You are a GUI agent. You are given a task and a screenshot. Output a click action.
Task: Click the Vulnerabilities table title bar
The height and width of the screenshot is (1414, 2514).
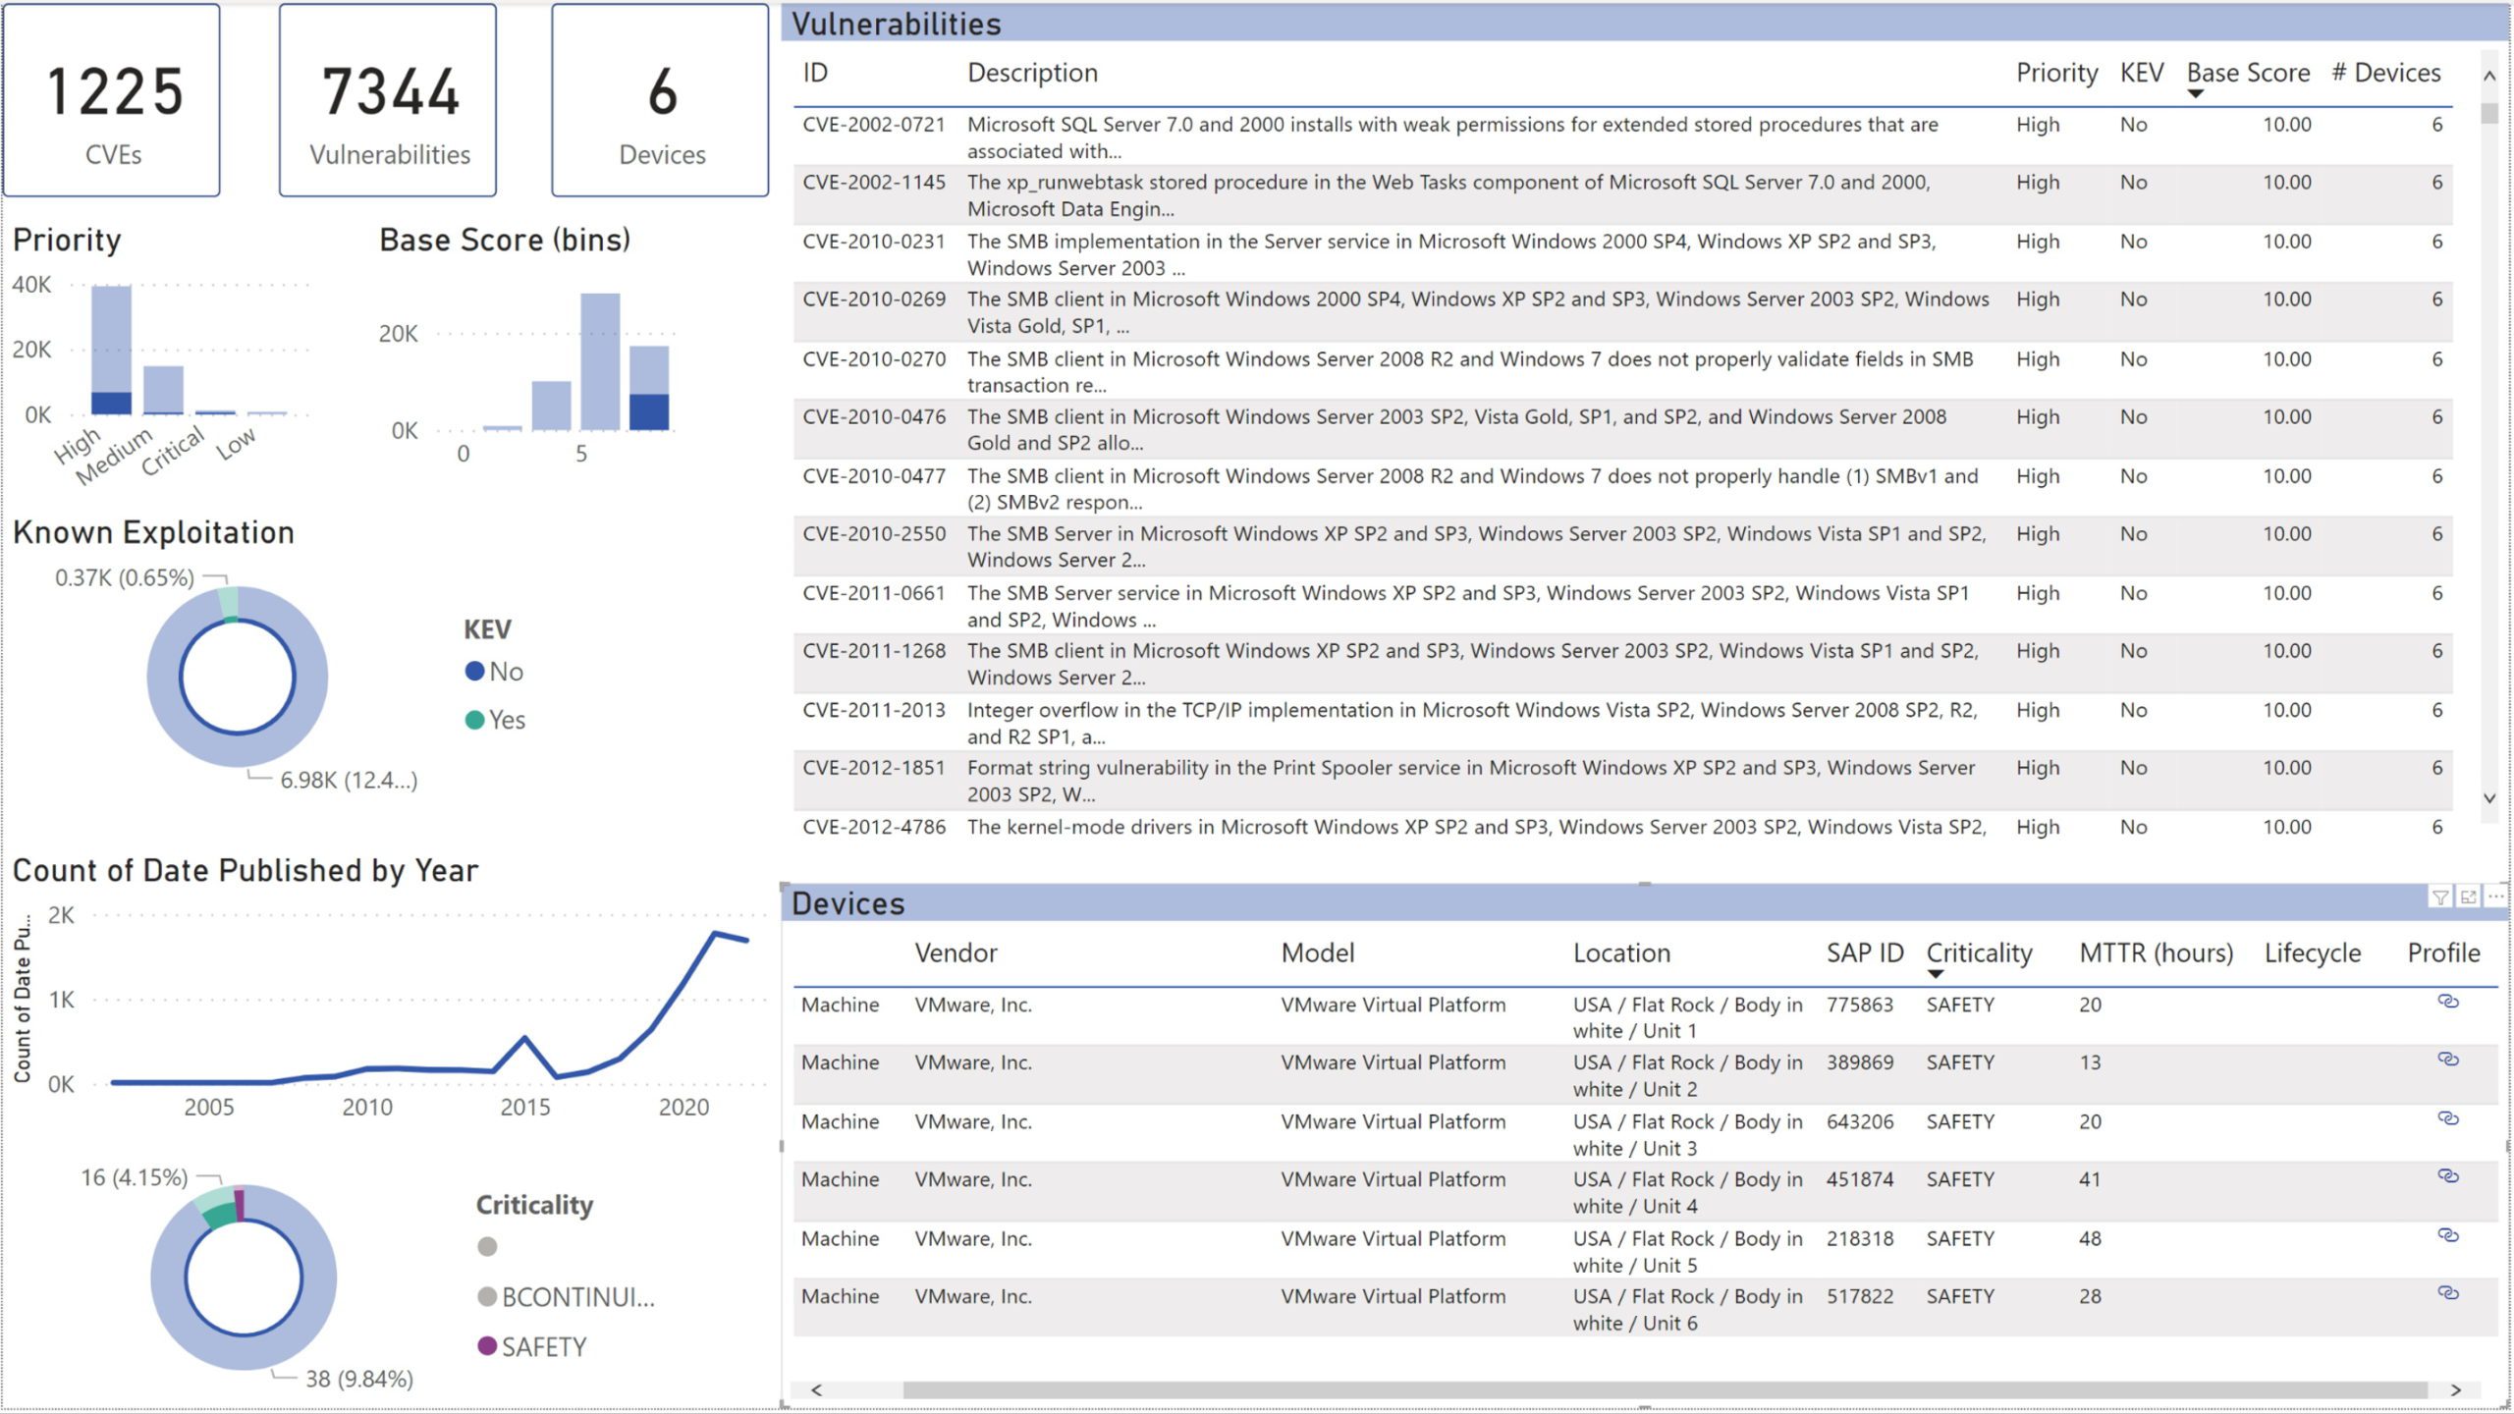coord(1645,24)
